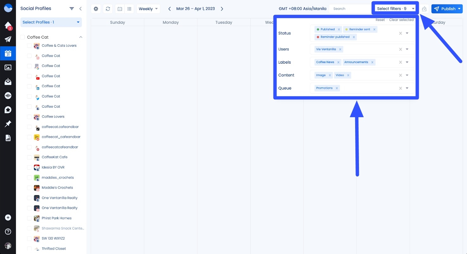Viewport: 467px width, 254px height.
Task: Open the calendar settings gear icon
Action: [x=96, y=9]
